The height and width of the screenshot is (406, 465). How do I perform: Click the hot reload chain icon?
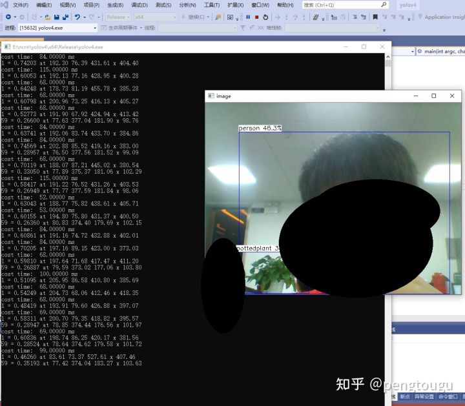pos(316,17)
